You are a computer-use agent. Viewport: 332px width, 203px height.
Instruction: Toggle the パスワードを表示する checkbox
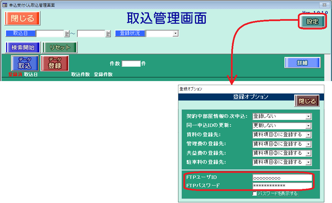click(x=255, y=194)
